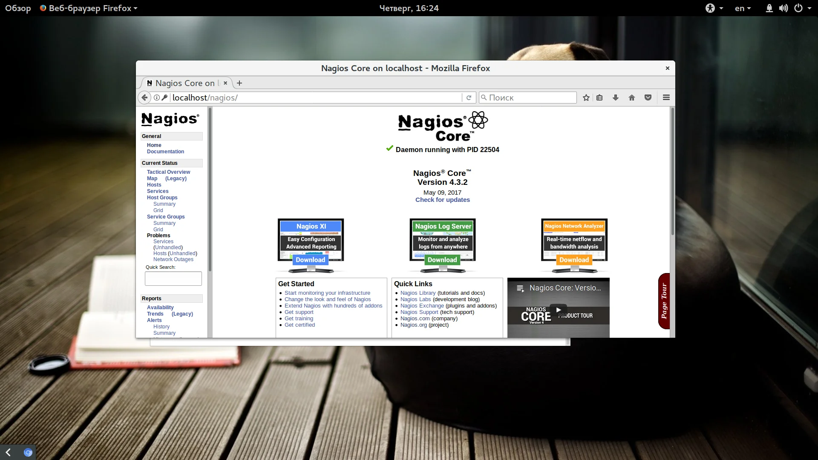
Task: Download Nagios XI via blue button
Action: tap(311, 260)
